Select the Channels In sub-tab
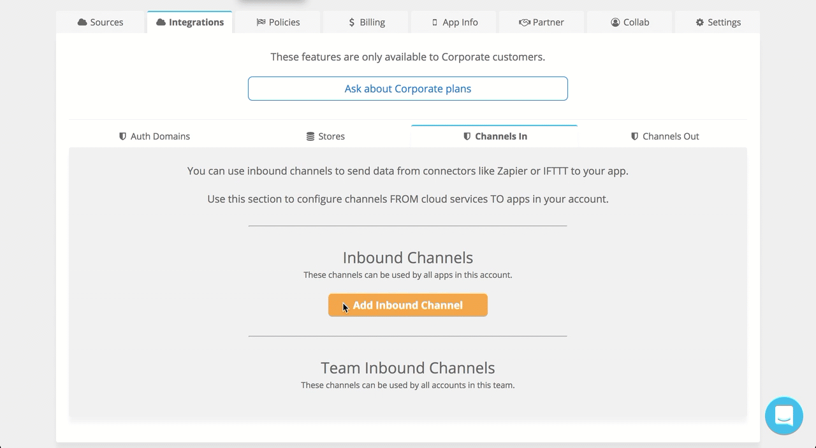This screenshot has height=448, width=816. 500,136
